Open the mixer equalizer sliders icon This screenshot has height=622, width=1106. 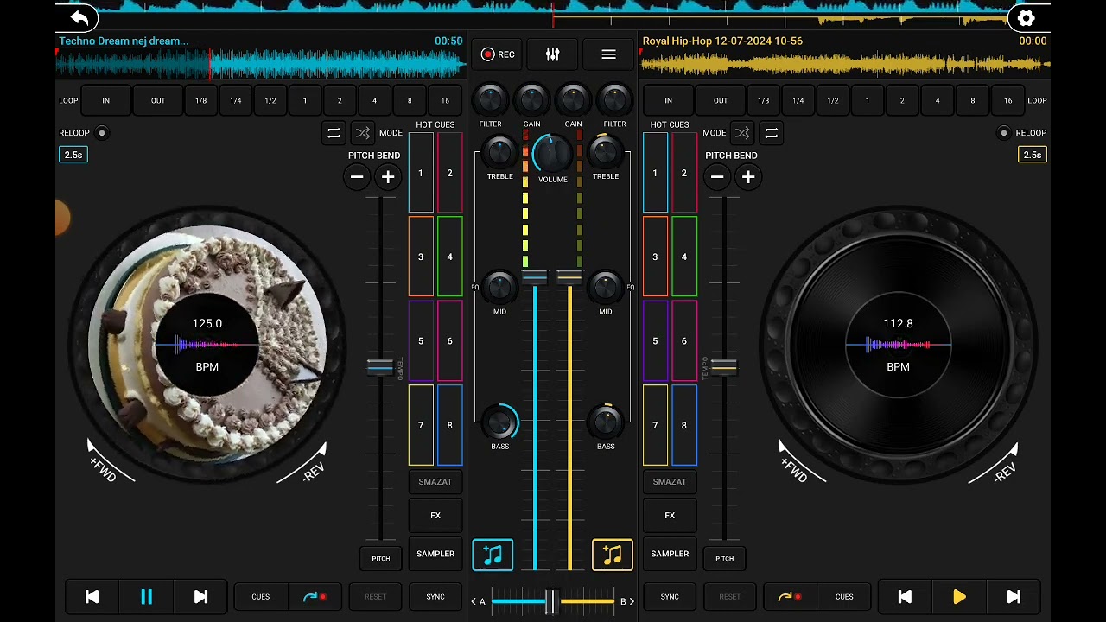pyautogui.click(x=553, y=54)
